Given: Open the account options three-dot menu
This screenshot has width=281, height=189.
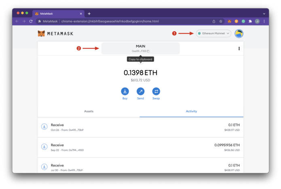Looking at the screenshot, I should pyautogui.click(x=239, y=48).
